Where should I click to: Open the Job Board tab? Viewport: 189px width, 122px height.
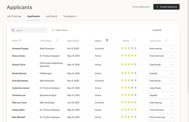[51, 16]
